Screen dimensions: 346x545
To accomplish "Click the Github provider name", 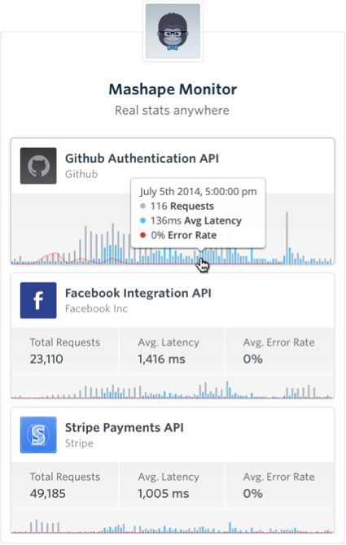I will (x=81, y=174).
